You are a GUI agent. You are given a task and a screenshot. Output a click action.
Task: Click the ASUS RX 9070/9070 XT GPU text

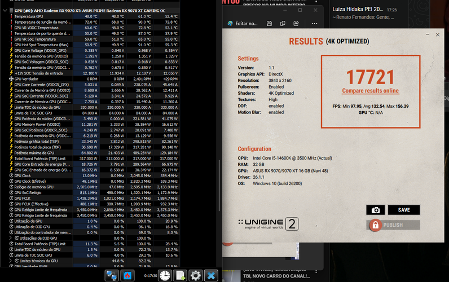pos(290,171)
